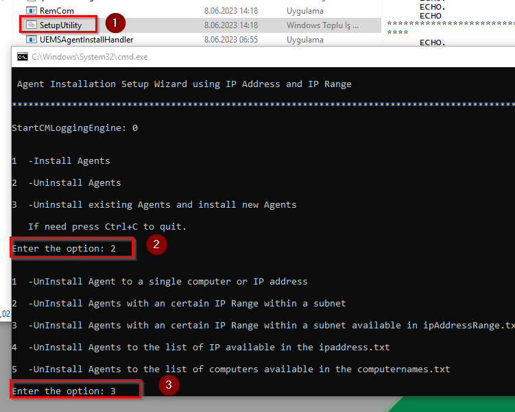Click the red step 2 marker badge

156,244
